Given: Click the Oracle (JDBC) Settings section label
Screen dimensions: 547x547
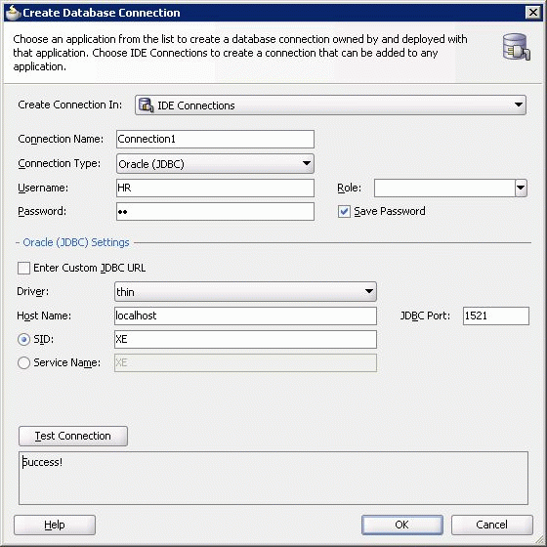Looking at the screenshot, I should 76,242.
